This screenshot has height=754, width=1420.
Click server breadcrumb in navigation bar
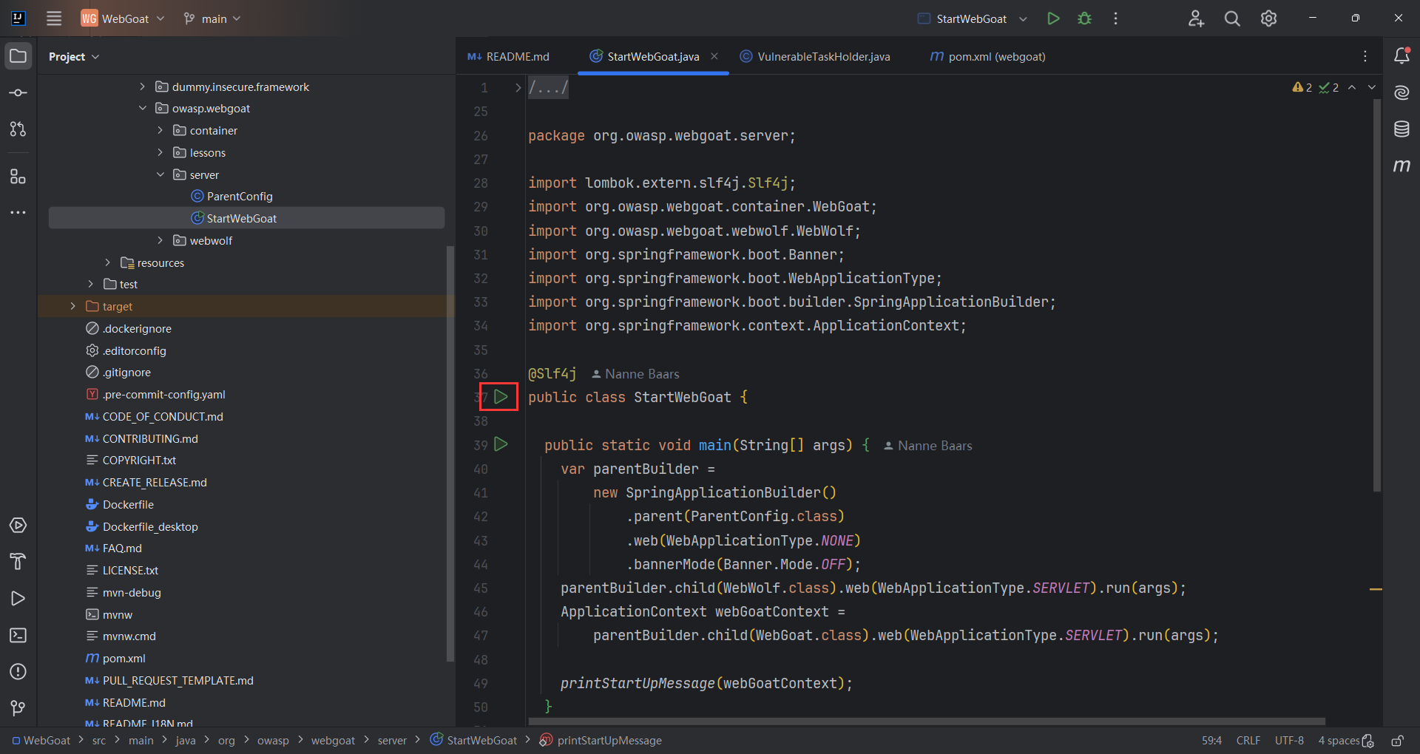tap(392, 741)
